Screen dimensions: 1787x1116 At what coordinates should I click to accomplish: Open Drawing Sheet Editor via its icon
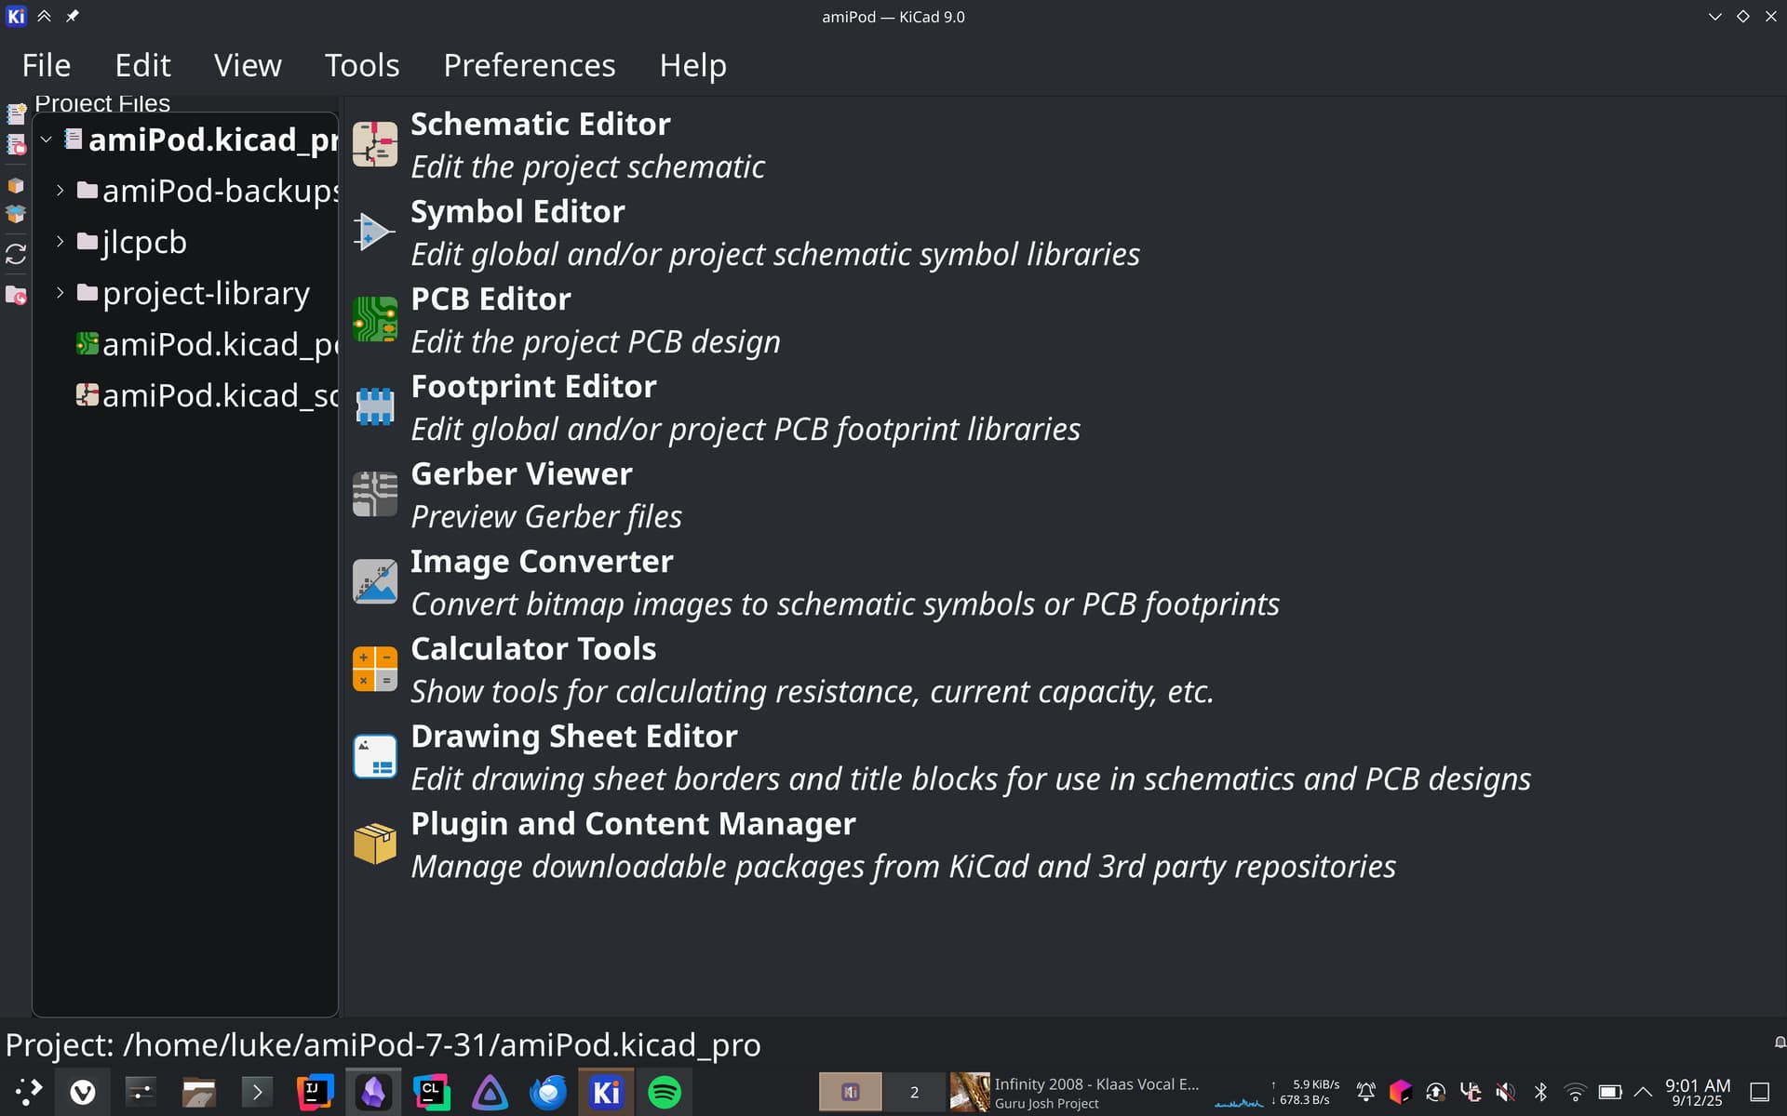click(x=375, y=757)
